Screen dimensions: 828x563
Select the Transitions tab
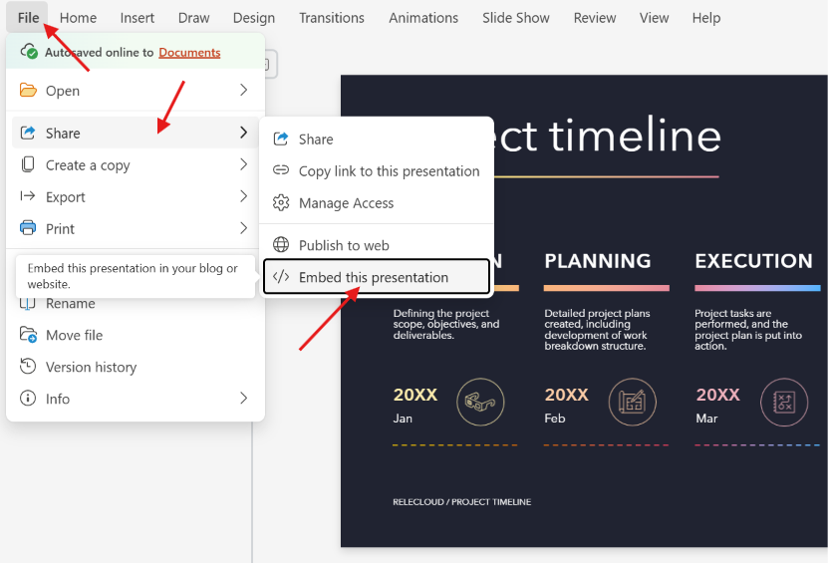pyautogui.click(x=332, y=18)
